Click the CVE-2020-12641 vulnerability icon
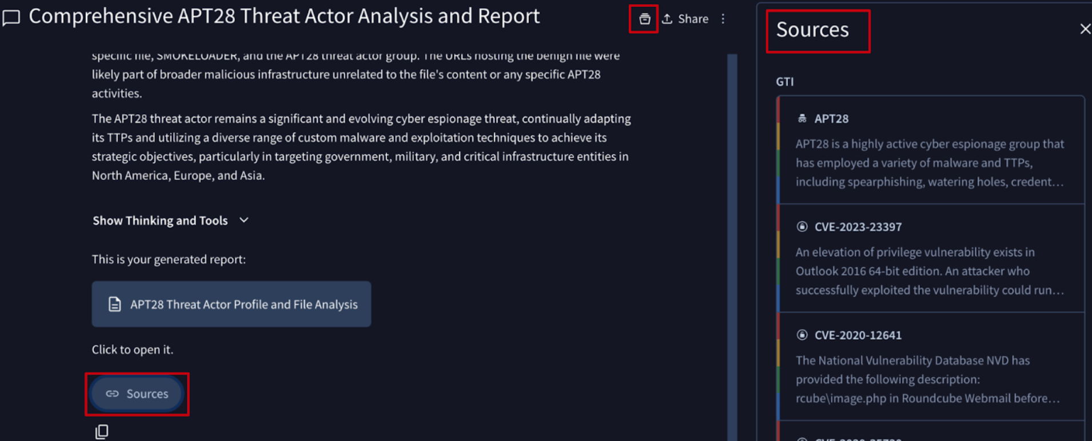Viewport: 1092px width, 441px height. click(x=802, y=335)
